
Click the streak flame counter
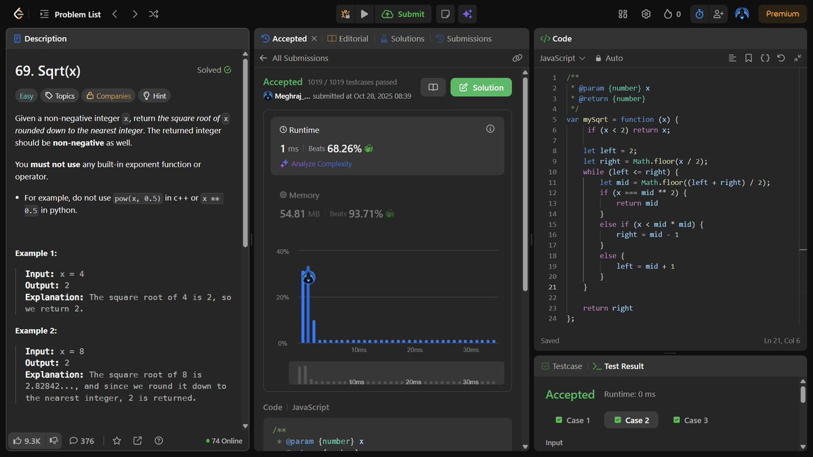pyautogui.click(x=672, y=14)
